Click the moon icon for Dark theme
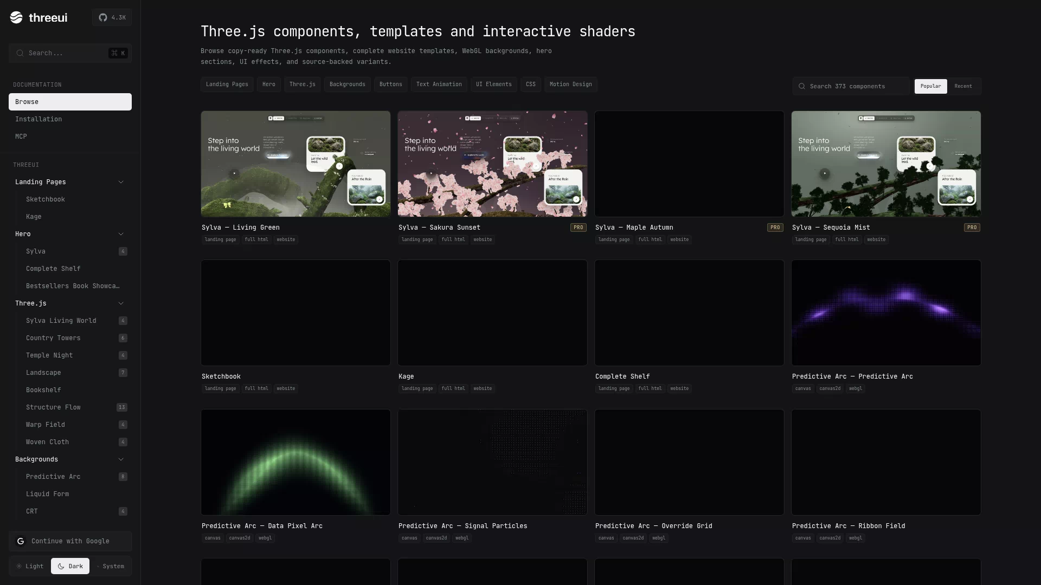 click(x=61, y=566)
